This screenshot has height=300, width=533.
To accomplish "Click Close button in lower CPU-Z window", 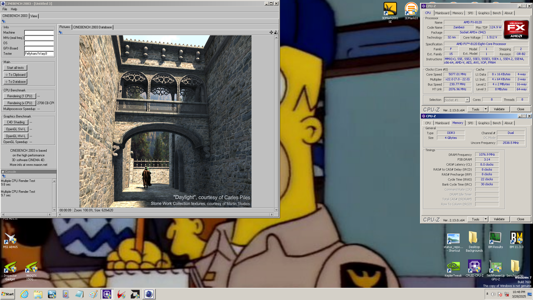I will [521, 219].
